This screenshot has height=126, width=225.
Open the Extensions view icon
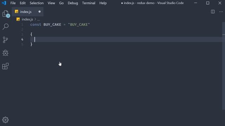(6, 66)
